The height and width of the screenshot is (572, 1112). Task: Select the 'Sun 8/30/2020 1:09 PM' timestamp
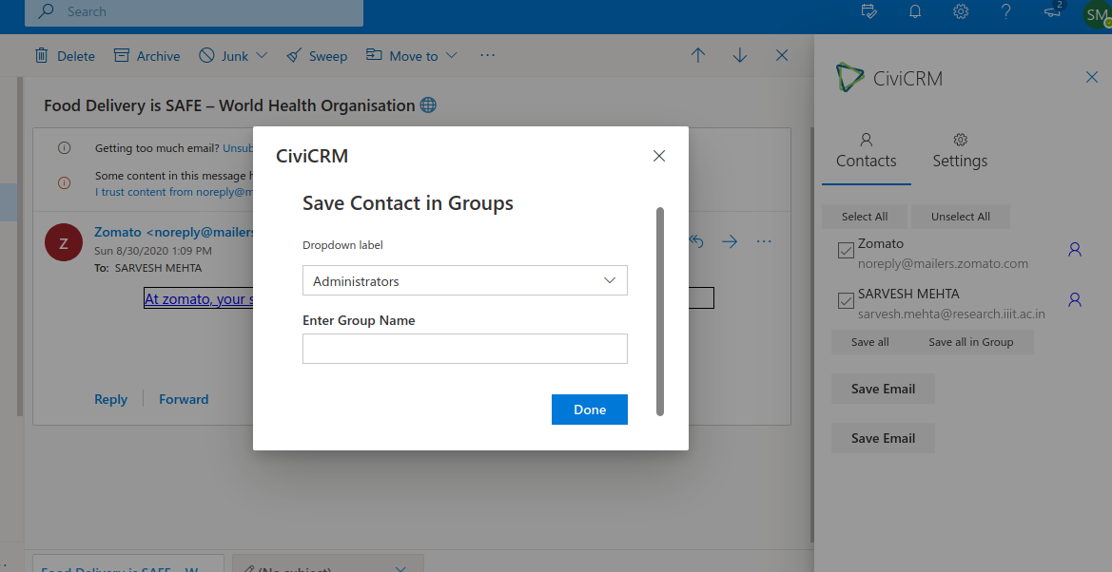[x=153, y=251]
